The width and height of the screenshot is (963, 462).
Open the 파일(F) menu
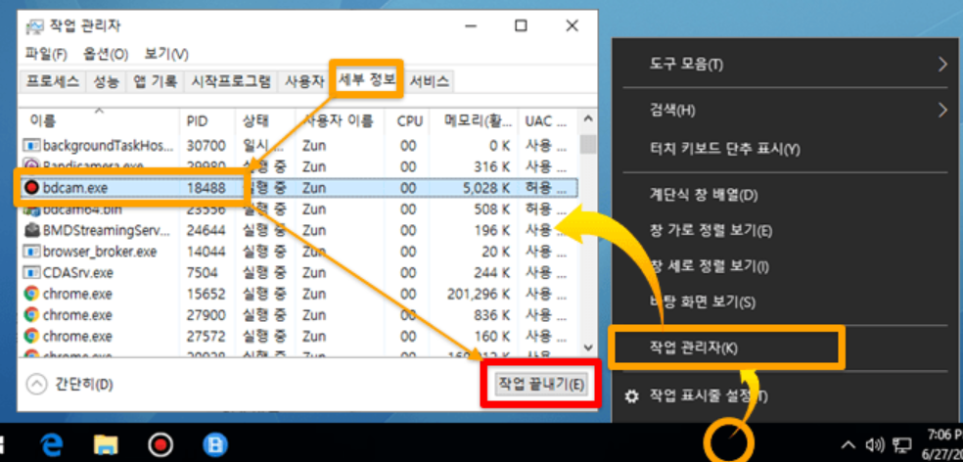point(45,54)
